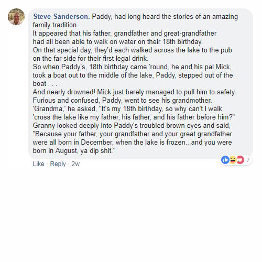Click the line starting 'It appeared that his father'
Screen dimensions: 262x262
(x=125, y=34)
